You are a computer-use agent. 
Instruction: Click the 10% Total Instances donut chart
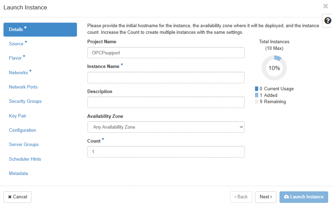(274, 68)
